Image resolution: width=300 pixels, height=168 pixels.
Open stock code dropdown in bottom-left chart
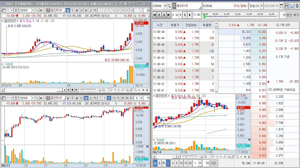[x=33, y=98]
